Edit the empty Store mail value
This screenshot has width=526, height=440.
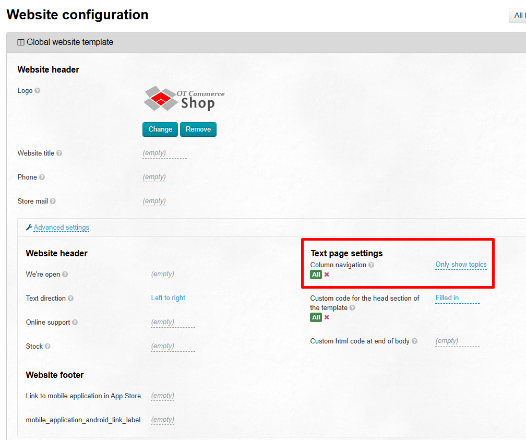pyautogui.click(x=154, y=201)
